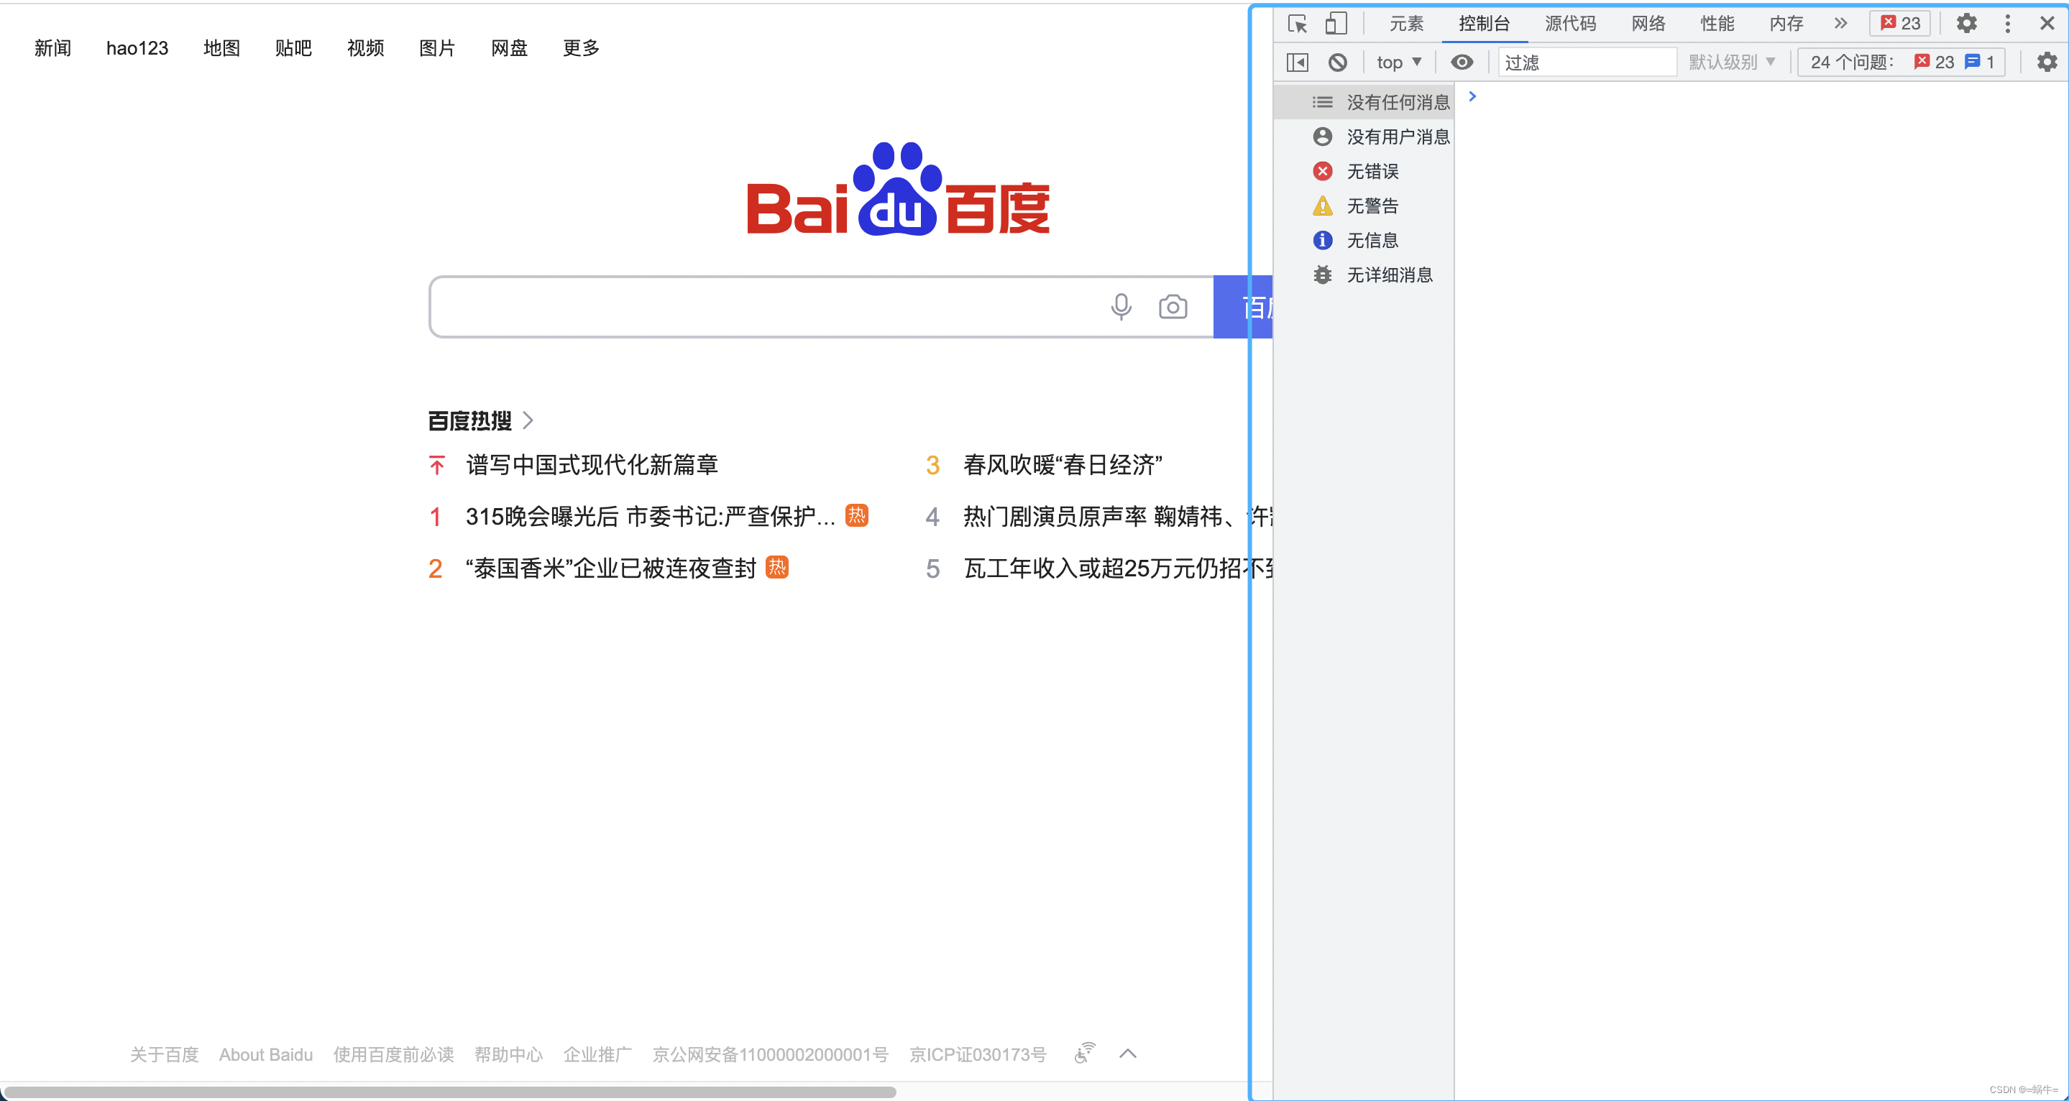Viewport: 2069px width, 1101px height.
Task: Open the default levels dropdown
Action: coord(1732,62)
